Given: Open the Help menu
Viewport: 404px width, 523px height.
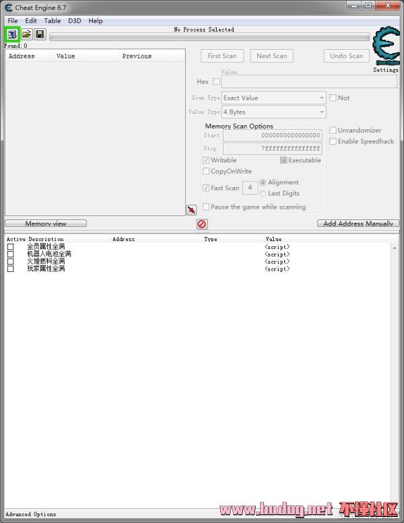Looking at the screenshot, I should tap(96, 21).
